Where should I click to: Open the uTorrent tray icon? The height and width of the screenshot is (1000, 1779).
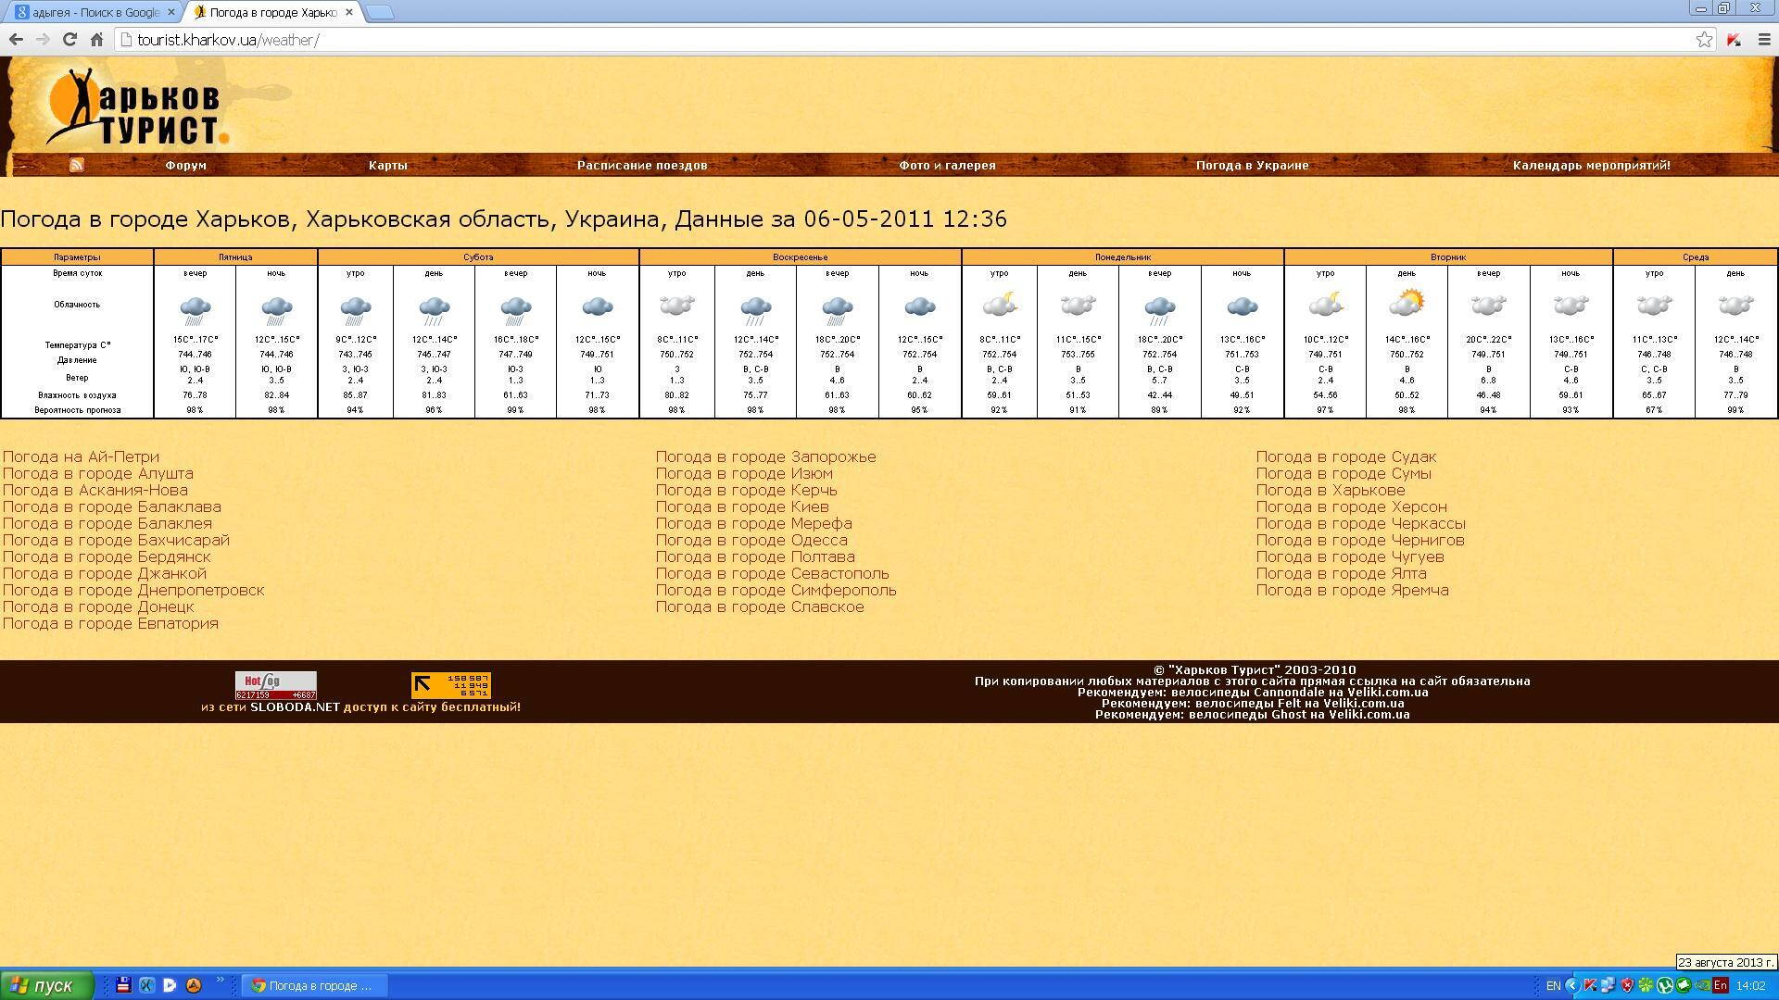[1665, 985]
